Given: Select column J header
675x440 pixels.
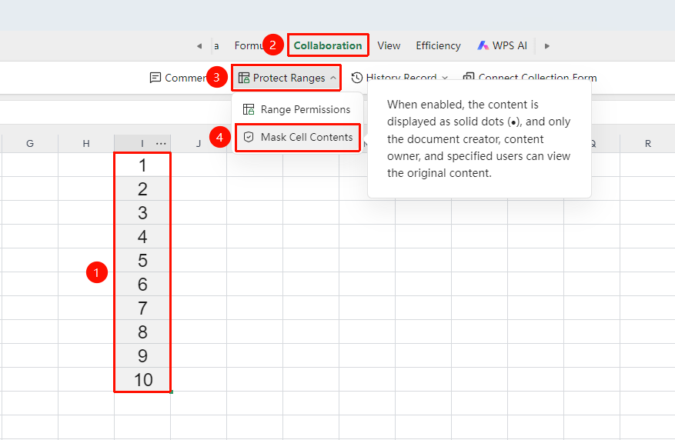Looking at the screenshot, I should 199,144.
